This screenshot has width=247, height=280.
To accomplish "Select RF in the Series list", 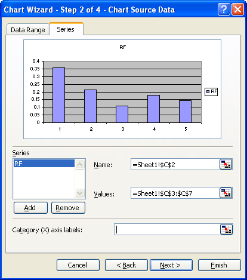I will tap(44, 164).
